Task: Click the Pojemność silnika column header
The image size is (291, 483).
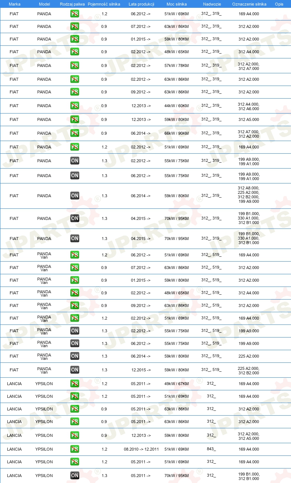Action: click(104, 4)
